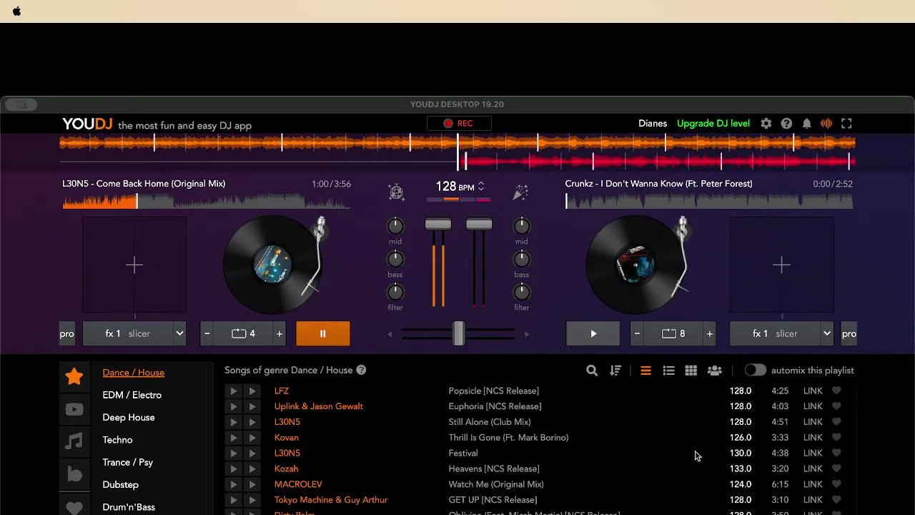Toggle automix this playlist switch
Viewport: 915px width, 515px height.
point(755,371)
